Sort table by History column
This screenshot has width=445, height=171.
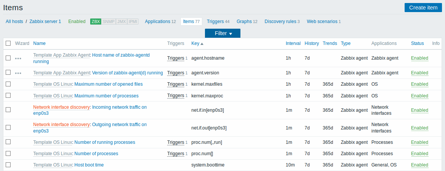point(312,43)
